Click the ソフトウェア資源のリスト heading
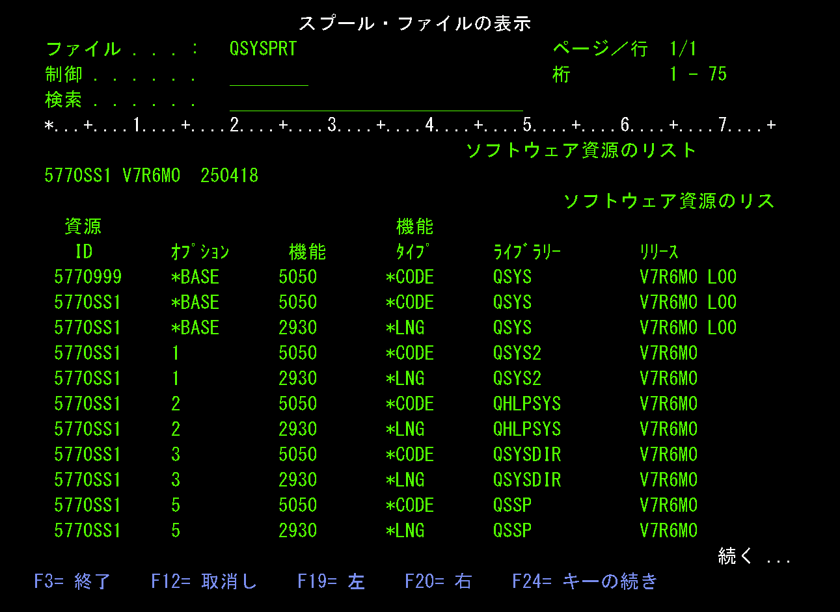Screen dimensions: 840x612 (581, 150)
